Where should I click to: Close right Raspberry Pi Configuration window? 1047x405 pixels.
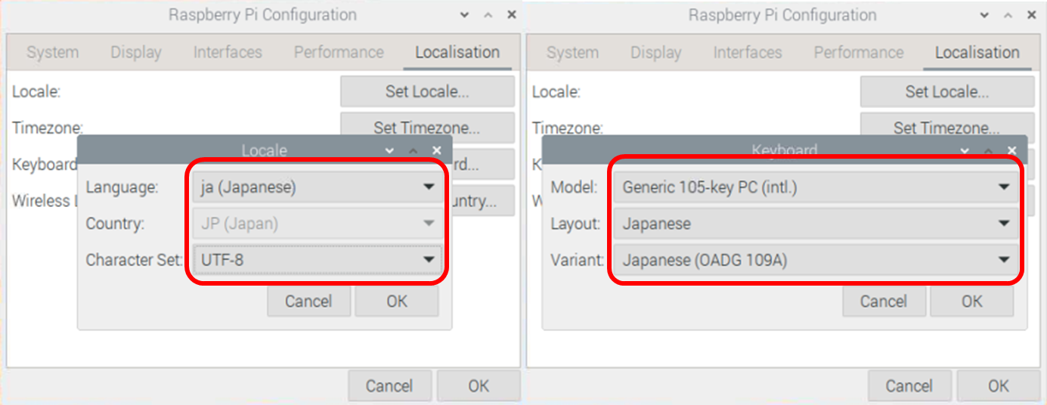1032,15
